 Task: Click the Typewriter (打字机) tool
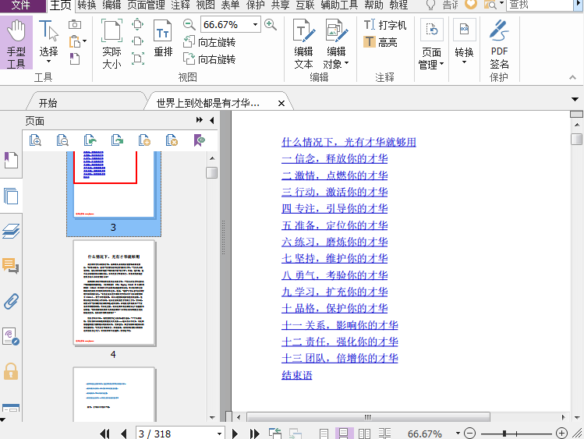pyautogui.click(x=385, y=25)
